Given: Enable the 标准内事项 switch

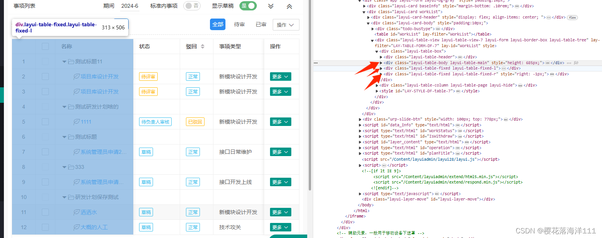Looking at the screenshot, I should coord(192,6).
